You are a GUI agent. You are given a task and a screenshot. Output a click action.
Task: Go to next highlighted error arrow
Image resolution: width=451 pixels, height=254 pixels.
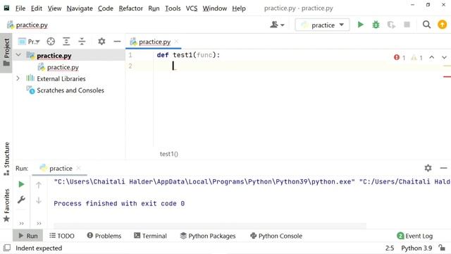(x=444, y=57)
